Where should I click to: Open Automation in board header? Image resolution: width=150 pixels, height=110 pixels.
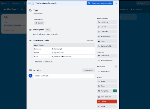click(x=137, y=9)
